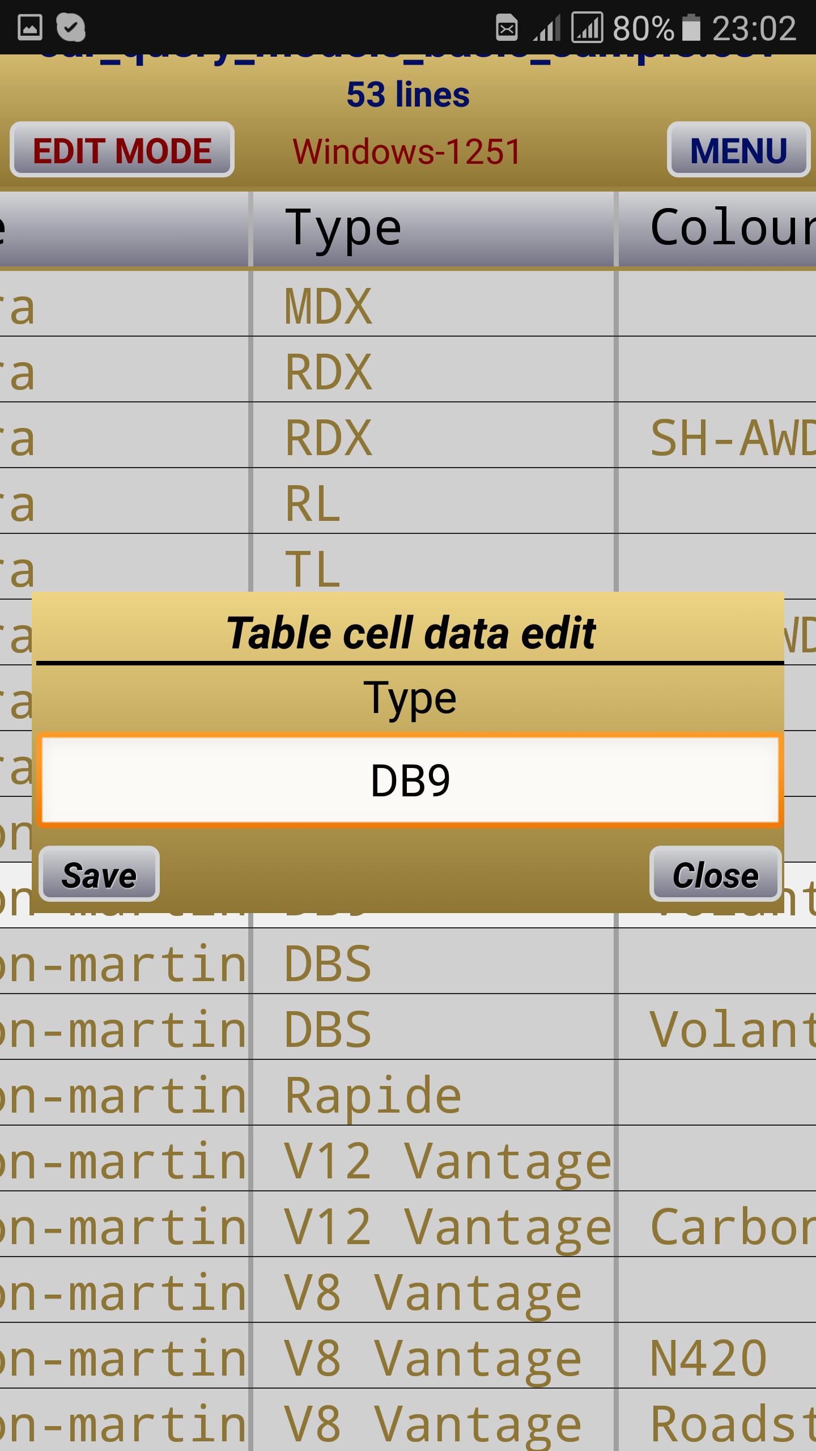This screenshot has height=1451, width=816.
Task: Tap the Table cell data edit title
Action: click(x=411, y=633)
